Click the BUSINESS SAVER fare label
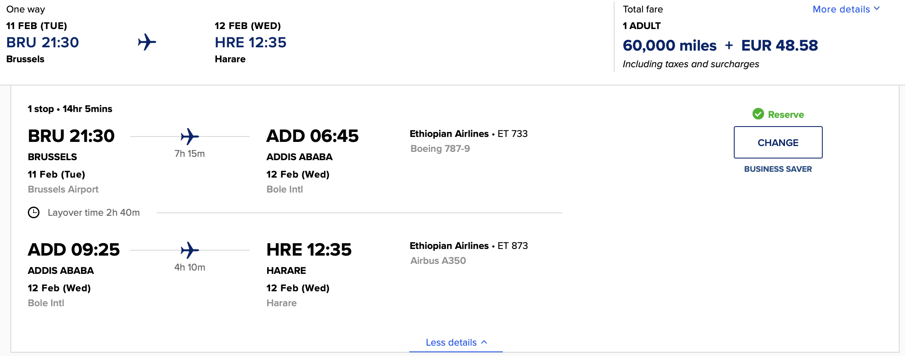The height and width of the screenshot is (356, 905). tap(777, 169)
